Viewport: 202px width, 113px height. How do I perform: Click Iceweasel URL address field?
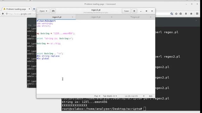point(21,14)
